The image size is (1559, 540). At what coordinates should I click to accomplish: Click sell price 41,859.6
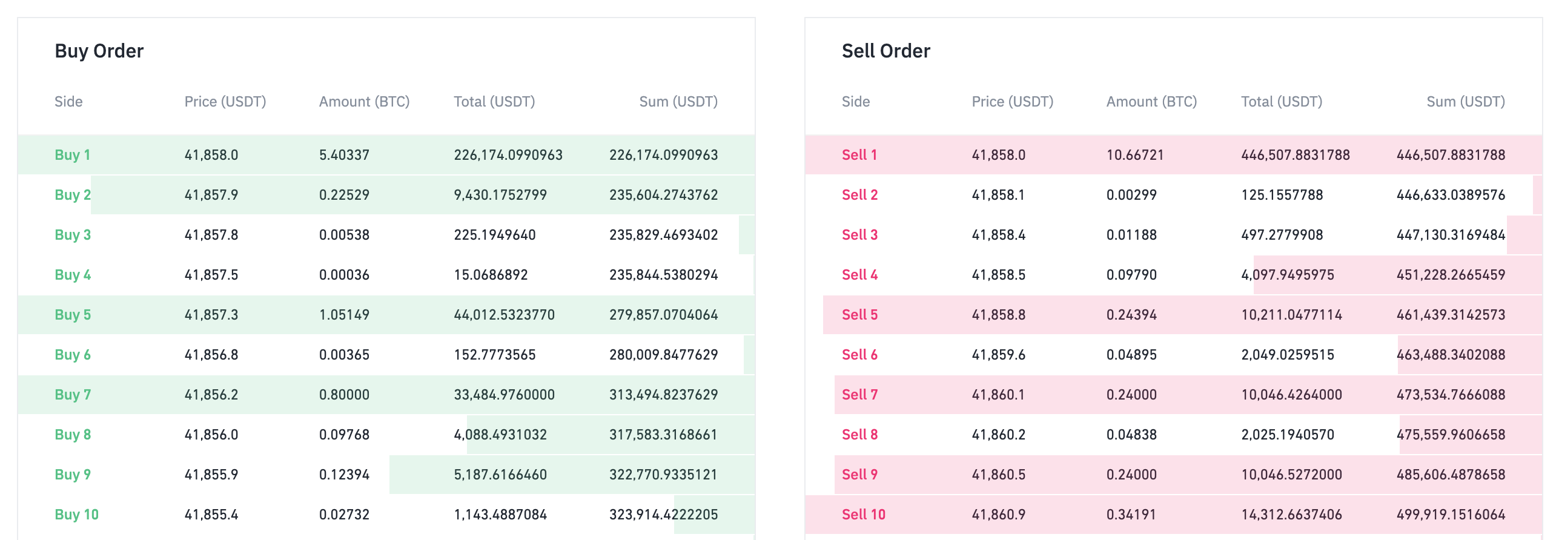pos(999,355)
